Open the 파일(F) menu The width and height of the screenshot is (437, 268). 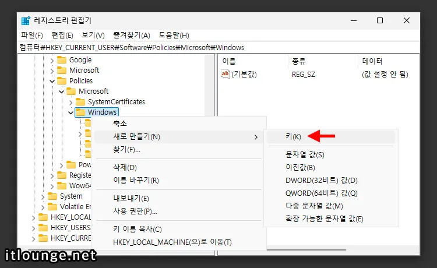(x=32, y=36)
